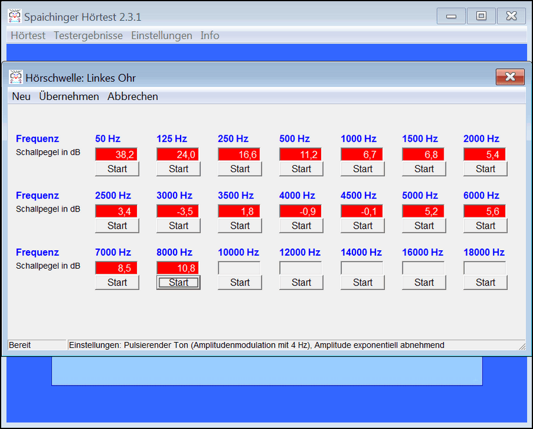The height and width of the screenshot is (429, 533).
Task: Click the empty 12000 Hz level field
Action: (301, 268)
